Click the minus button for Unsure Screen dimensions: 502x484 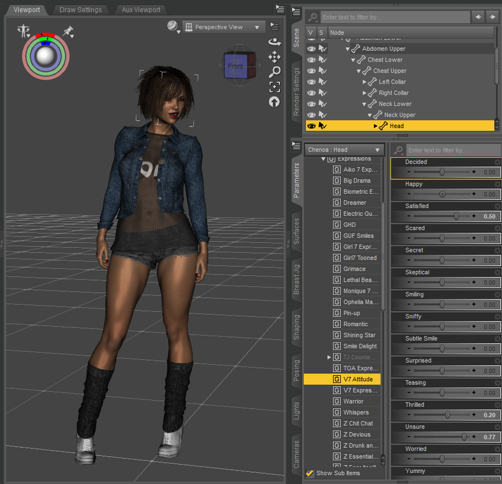(409, 437)
